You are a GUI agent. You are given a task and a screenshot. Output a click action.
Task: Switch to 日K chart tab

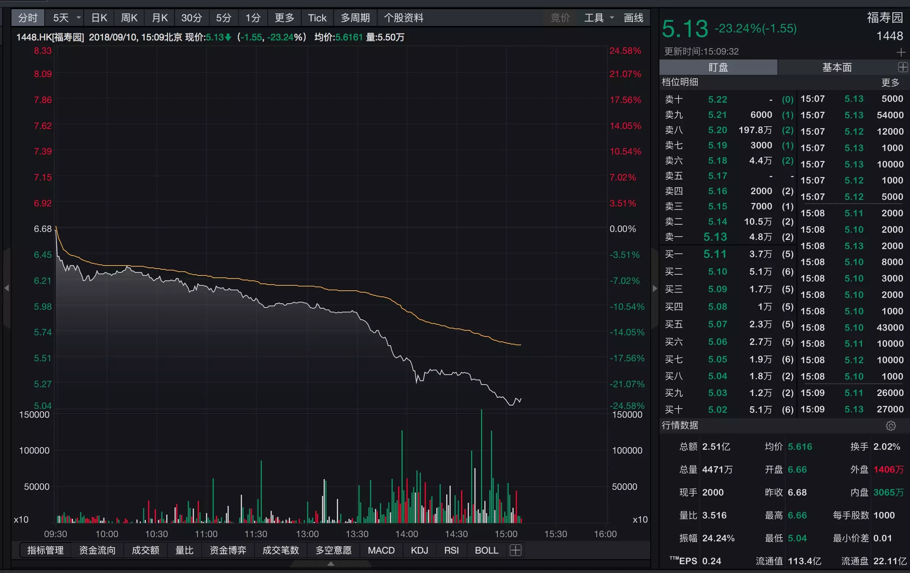pyautogui.click(x=99, y=18)
